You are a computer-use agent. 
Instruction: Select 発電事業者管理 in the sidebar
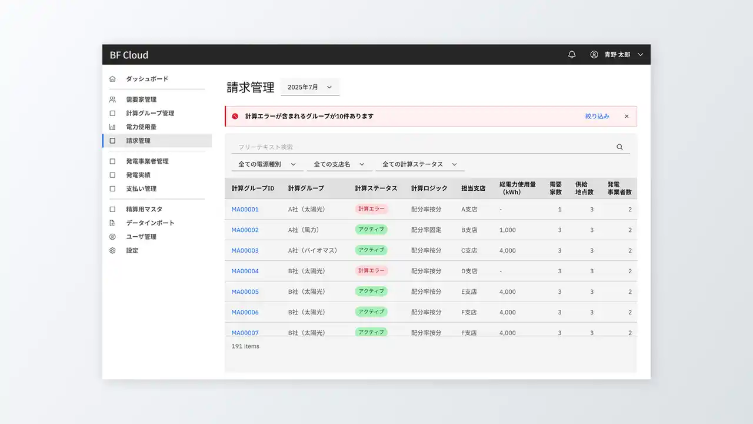(147, 161)
